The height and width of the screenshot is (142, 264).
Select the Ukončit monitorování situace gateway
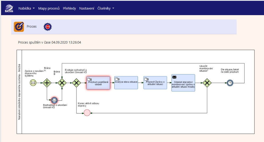(x=207, y=83)
